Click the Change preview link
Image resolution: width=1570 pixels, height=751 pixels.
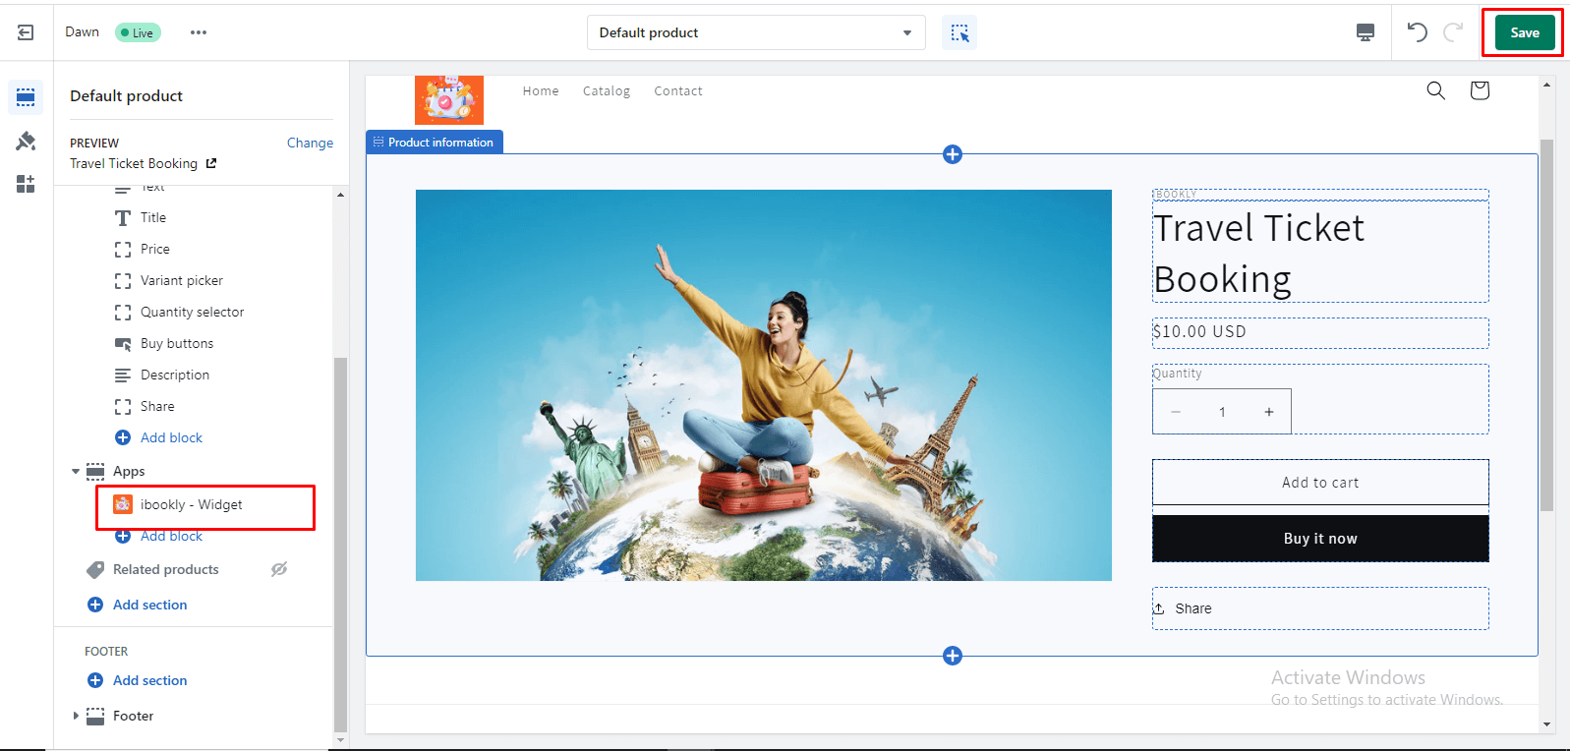tap(310, 143)
